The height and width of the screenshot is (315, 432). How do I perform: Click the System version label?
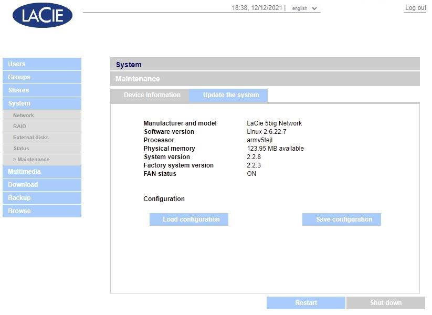point(167,157)
